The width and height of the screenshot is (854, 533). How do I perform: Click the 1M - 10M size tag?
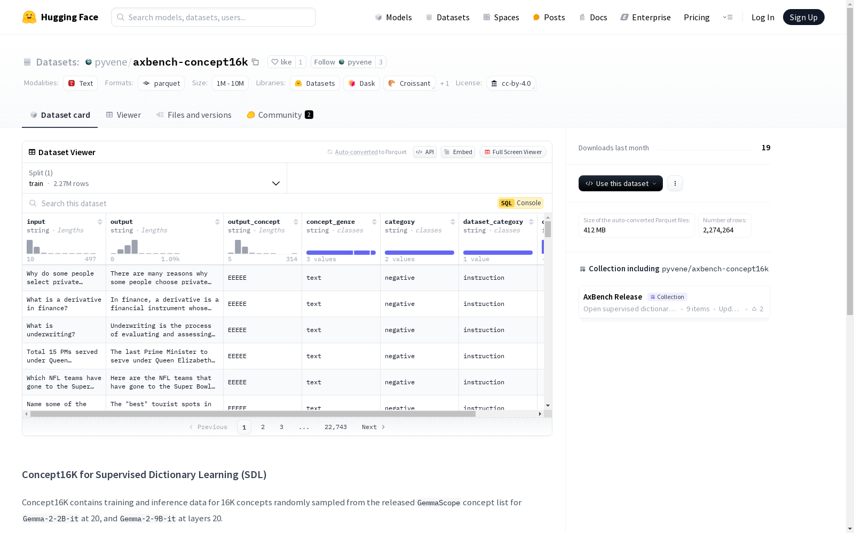(x=230, y=83)
